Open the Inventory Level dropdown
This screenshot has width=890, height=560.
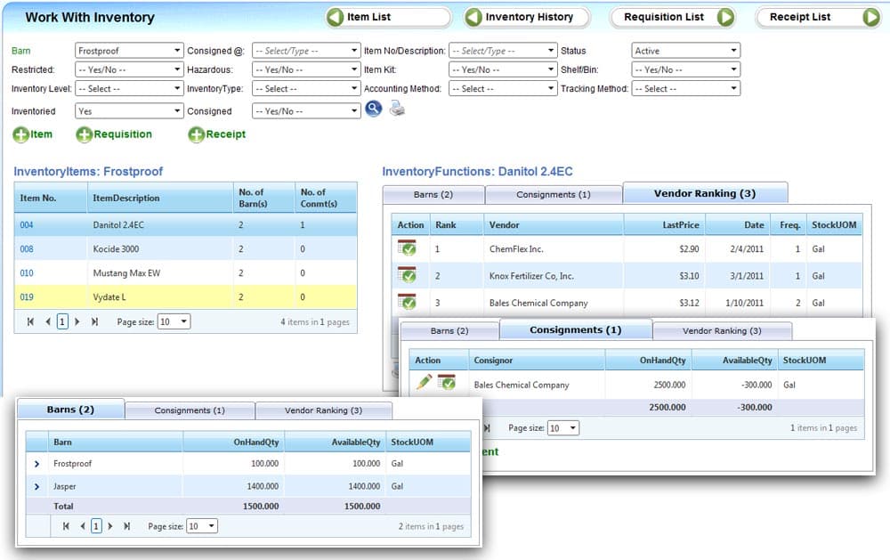129,89
